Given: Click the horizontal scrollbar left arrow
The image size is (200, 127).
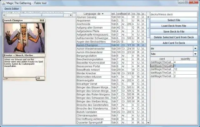Looking at the screenshot, I should click(4, 15).
